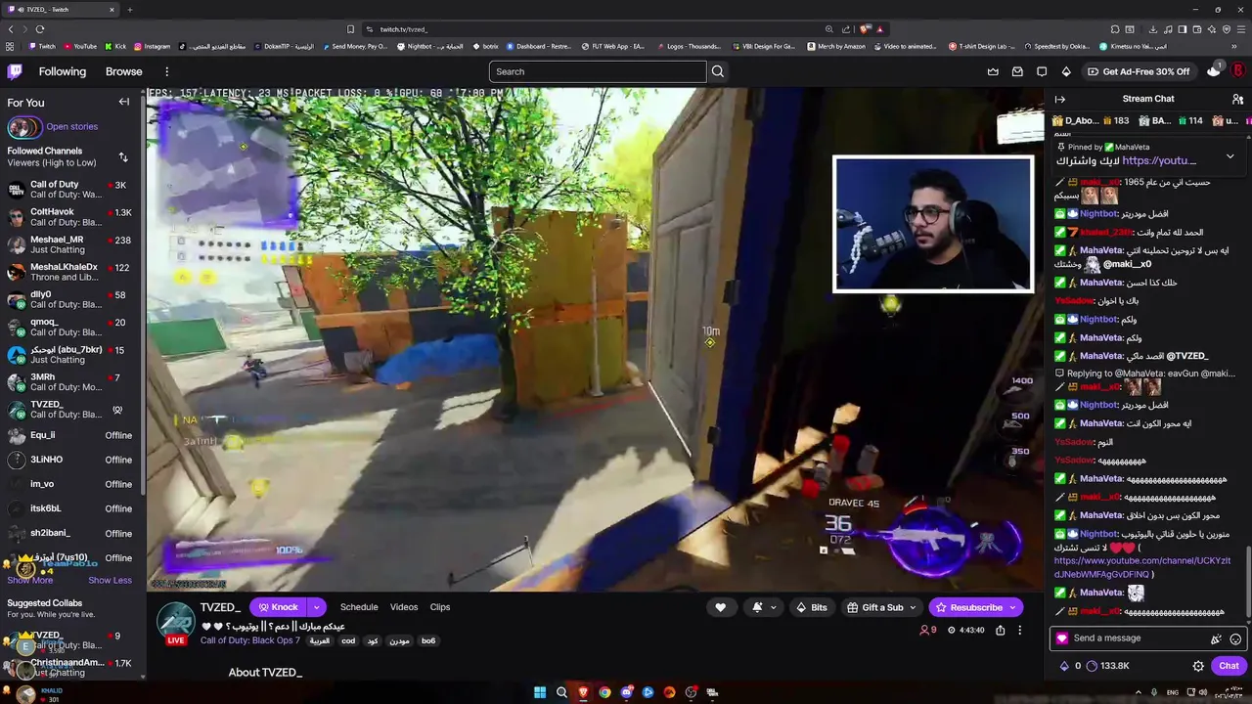This screenshot has height=704, width=1252.
Task: Open Prime loot crown icon
Action: pyautogui.click(x=993, y=71)
